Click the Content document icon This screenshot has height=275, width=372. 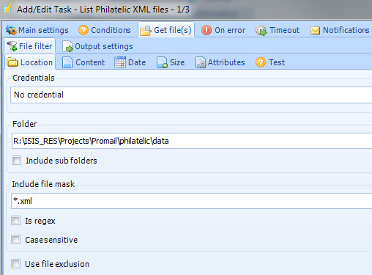[x=67, y=62]
